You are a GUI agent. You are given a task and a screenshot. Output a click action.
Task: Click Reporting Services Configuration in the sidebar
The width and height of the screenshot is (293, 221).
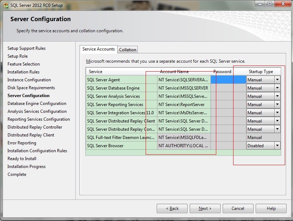click(38, 119)
